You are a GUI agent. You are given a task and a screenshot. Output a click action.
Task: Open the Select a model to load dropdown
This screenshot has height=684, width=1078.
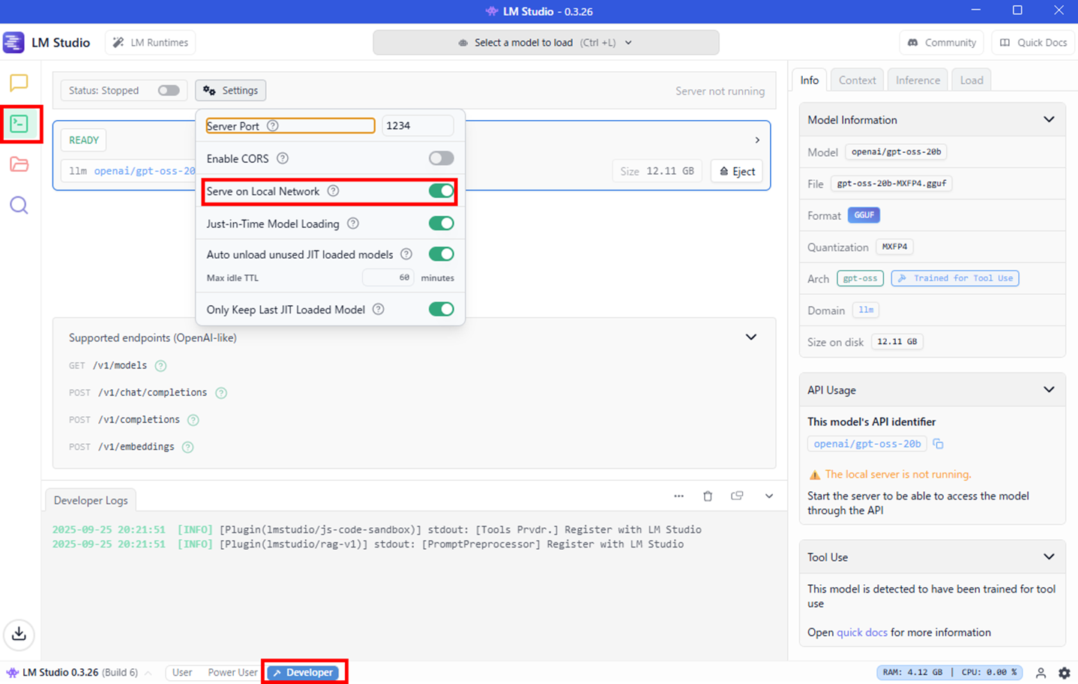[546, 43]
